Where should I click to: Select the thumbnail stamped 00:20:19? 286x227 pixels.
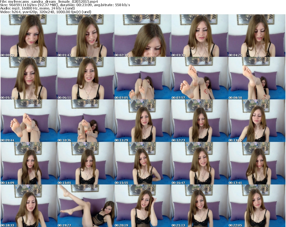143,206
